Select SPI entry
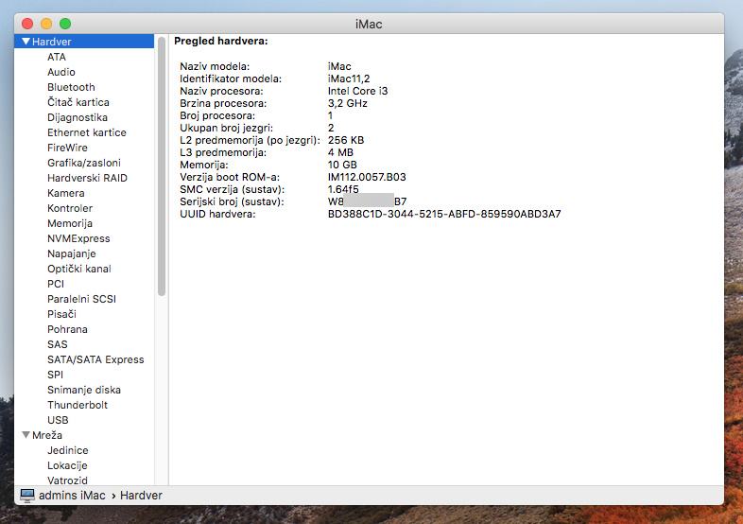 (x=55, y=376)
